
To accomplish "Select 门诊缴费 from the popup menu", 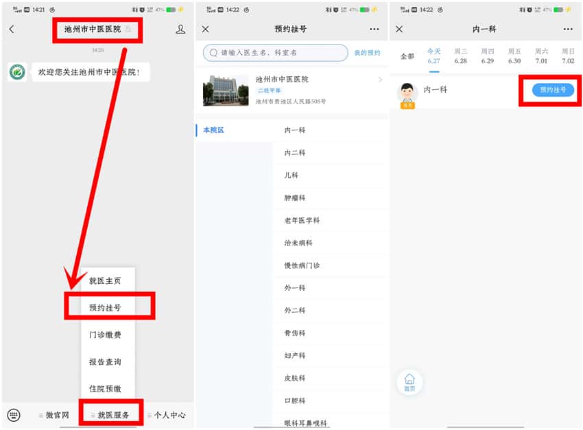I will point(105,335).
